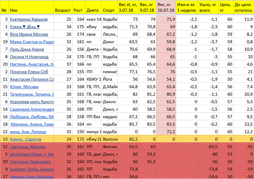
Task: Select the 'Вес, кг 16.07.18' header cell
Action: 166,7
